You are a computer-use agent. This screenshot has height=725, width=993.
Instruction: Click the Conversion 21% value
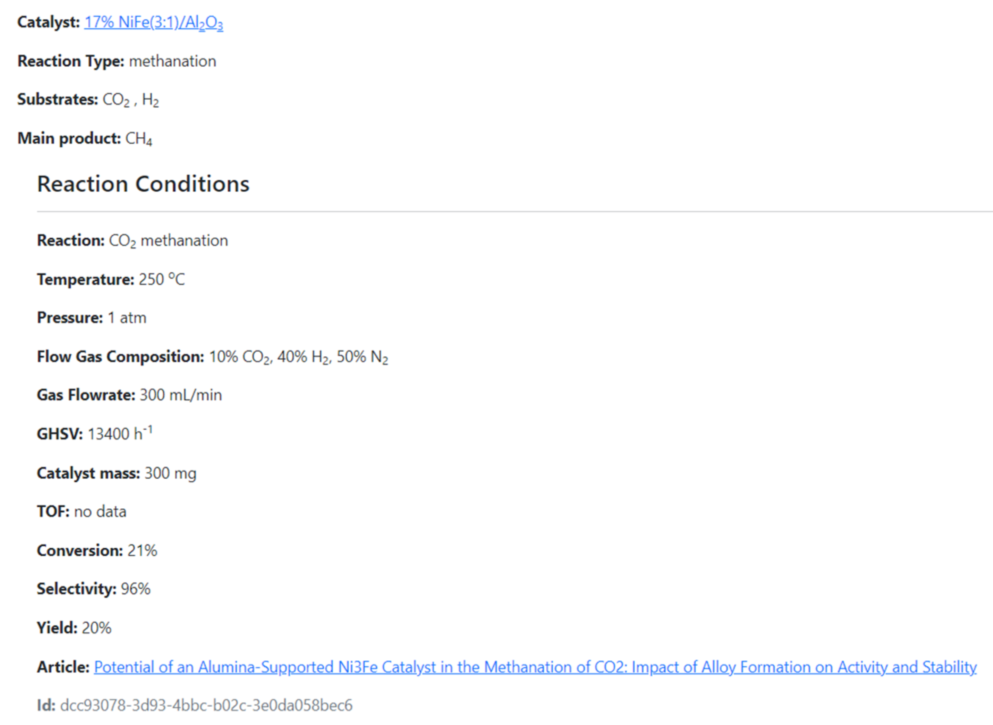(x=142, y=550)
